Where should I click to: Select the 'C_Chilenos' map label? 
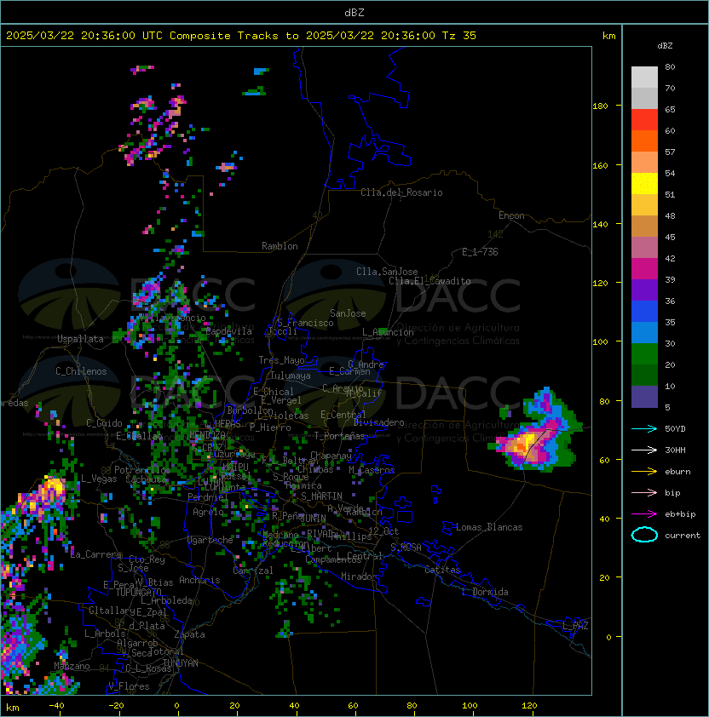point(81,371)
